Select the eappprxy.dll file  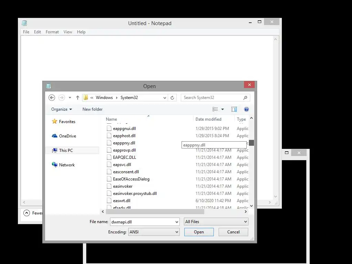click(124, 143)
